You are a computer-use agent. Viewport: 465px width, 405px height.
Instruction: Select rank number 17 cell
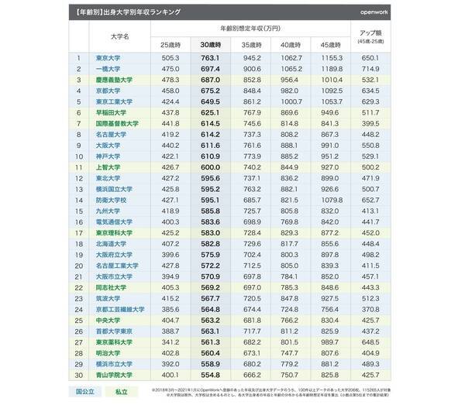click(x=78, y=233)
